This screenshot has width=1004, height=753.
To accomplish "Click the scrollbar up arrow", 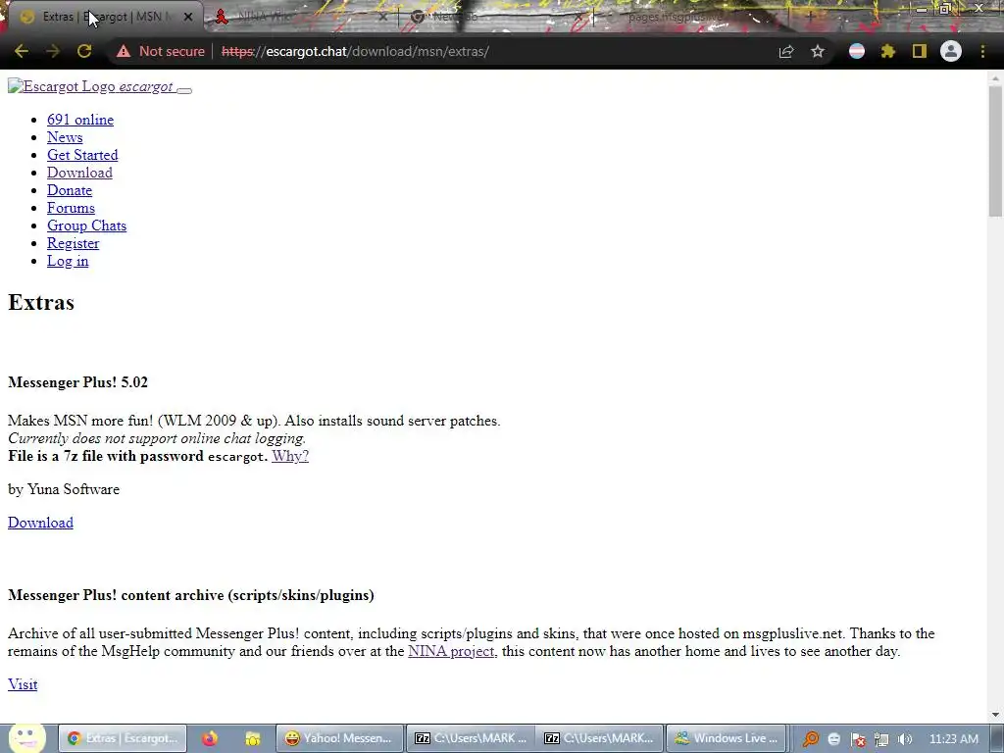I will [996, 76].
